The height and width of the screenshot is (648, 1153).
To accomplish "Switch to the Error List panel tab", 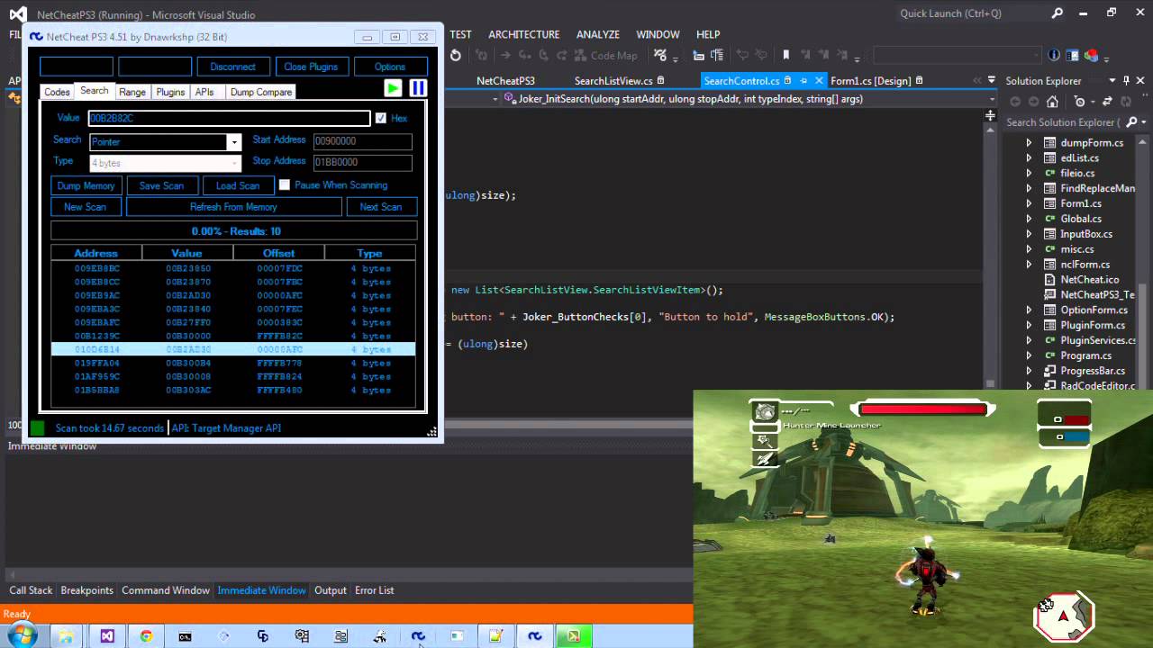I will [x=375, y=590].
